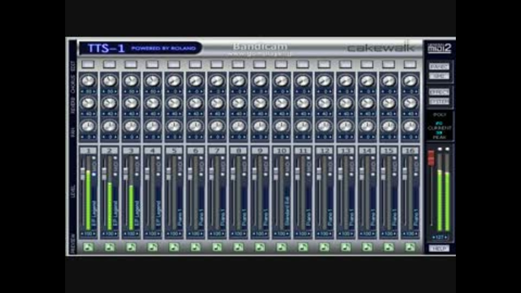
Task: Preview the sound of part 12
Action: coord(324,247)
